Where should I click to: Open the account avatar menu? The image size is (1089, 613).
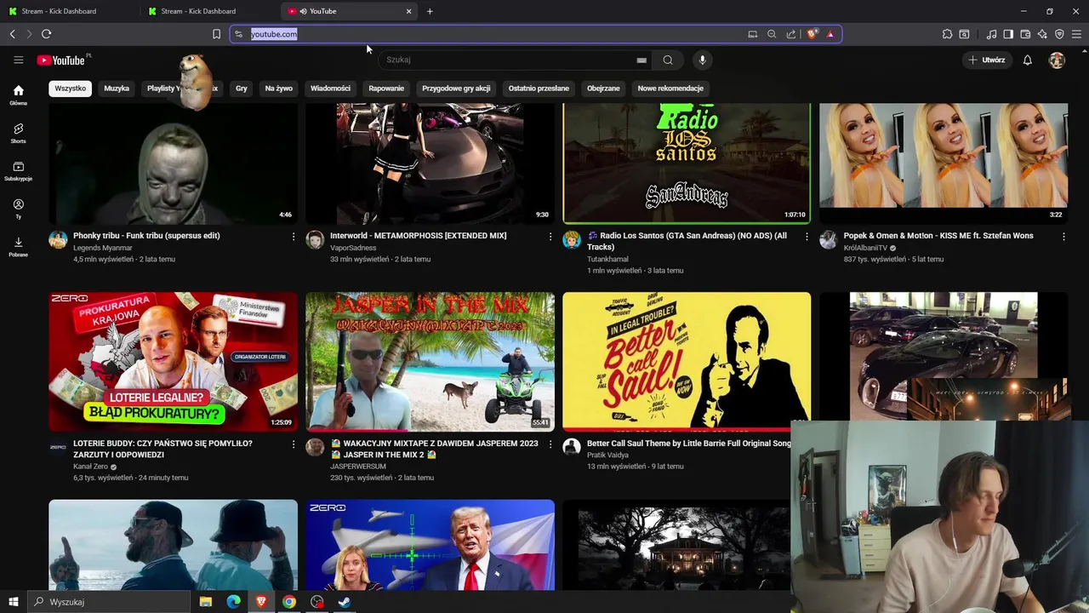click(1057, 60)
